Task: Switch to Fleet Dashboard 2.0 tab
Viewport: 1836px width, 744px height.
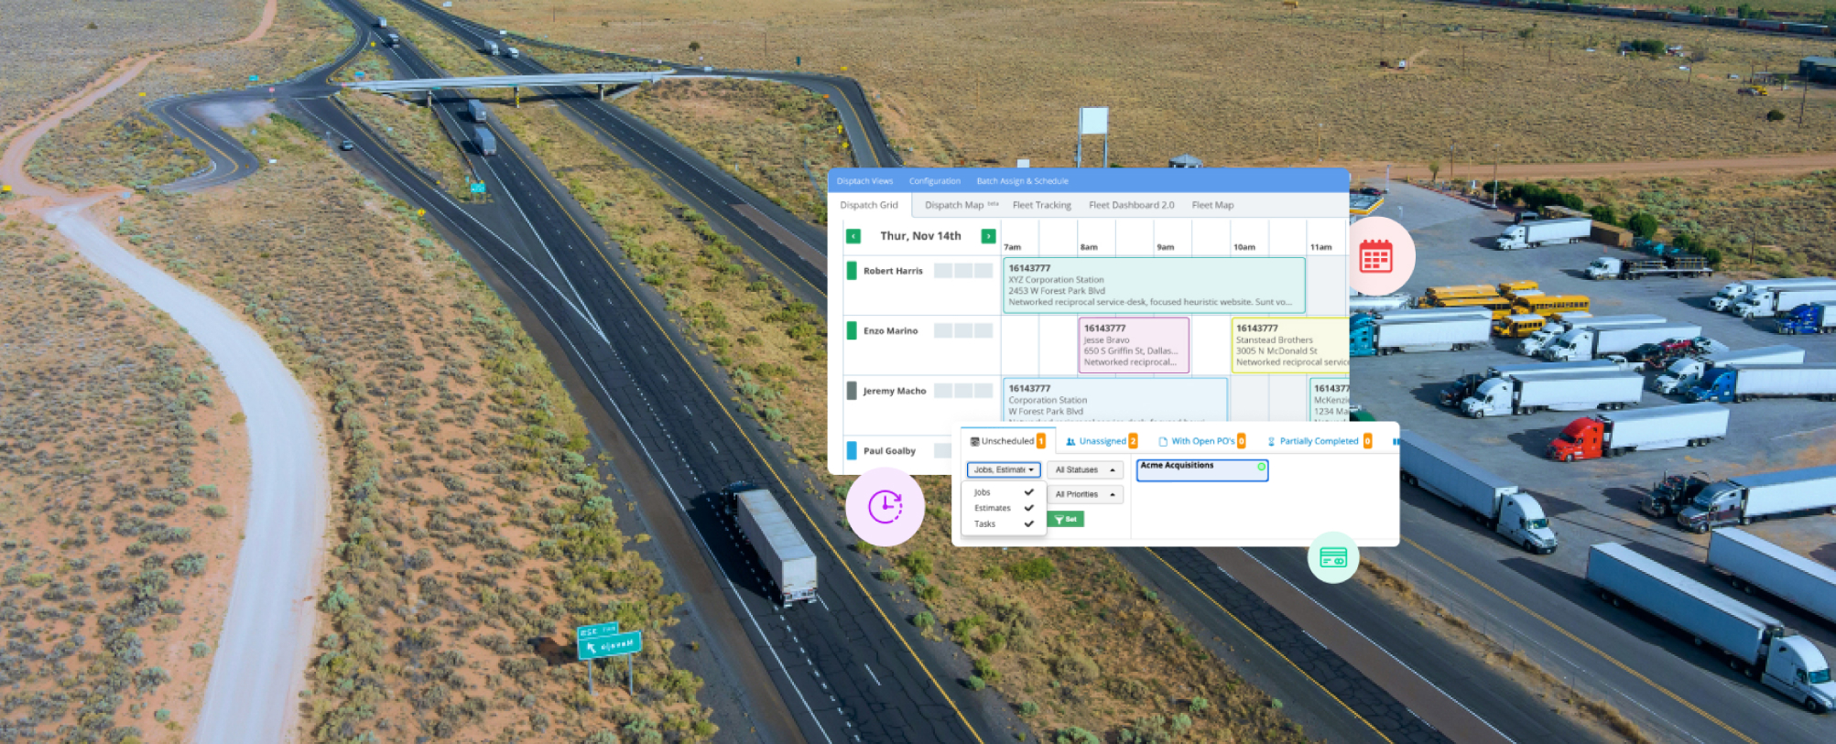Action: [x=1131, y=205]
